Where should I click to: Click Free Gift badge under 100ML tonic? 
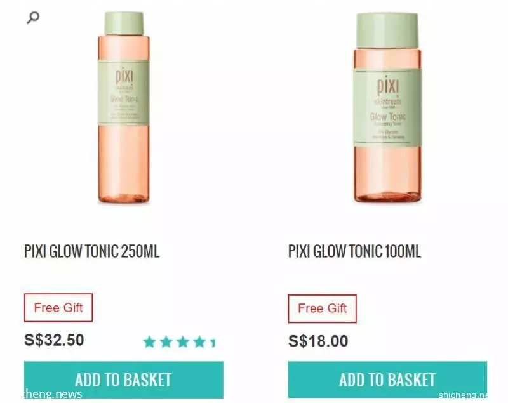coord(323,308)
